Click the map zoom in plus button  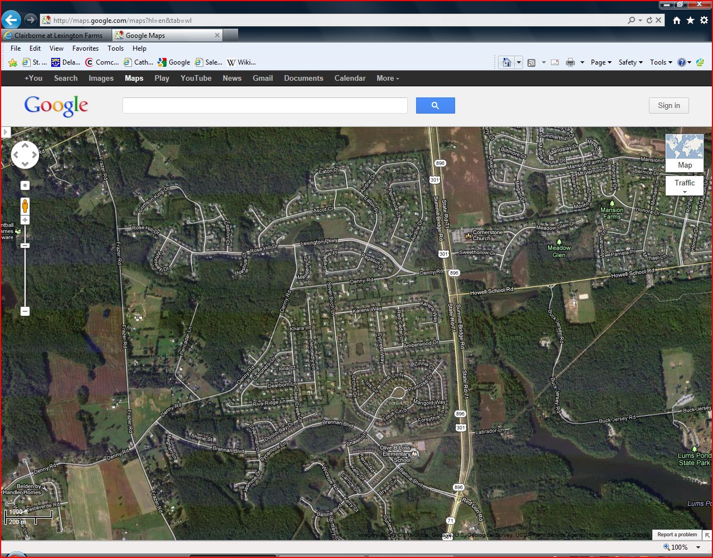[x=25, y=221]
